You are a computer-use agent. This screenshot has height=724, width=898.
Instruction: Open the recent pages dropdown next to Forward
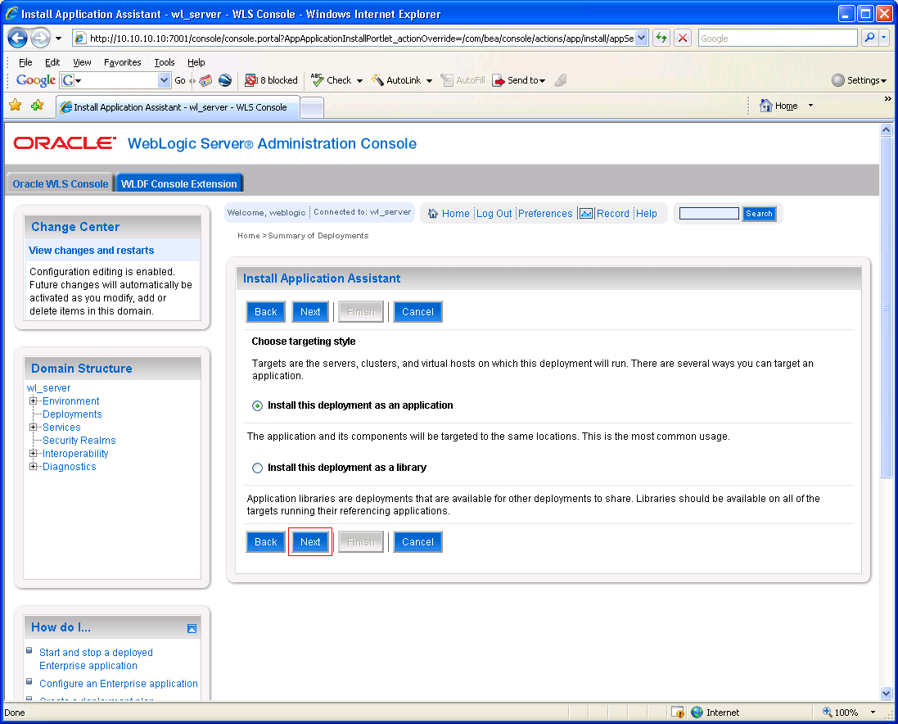[58, 38]
